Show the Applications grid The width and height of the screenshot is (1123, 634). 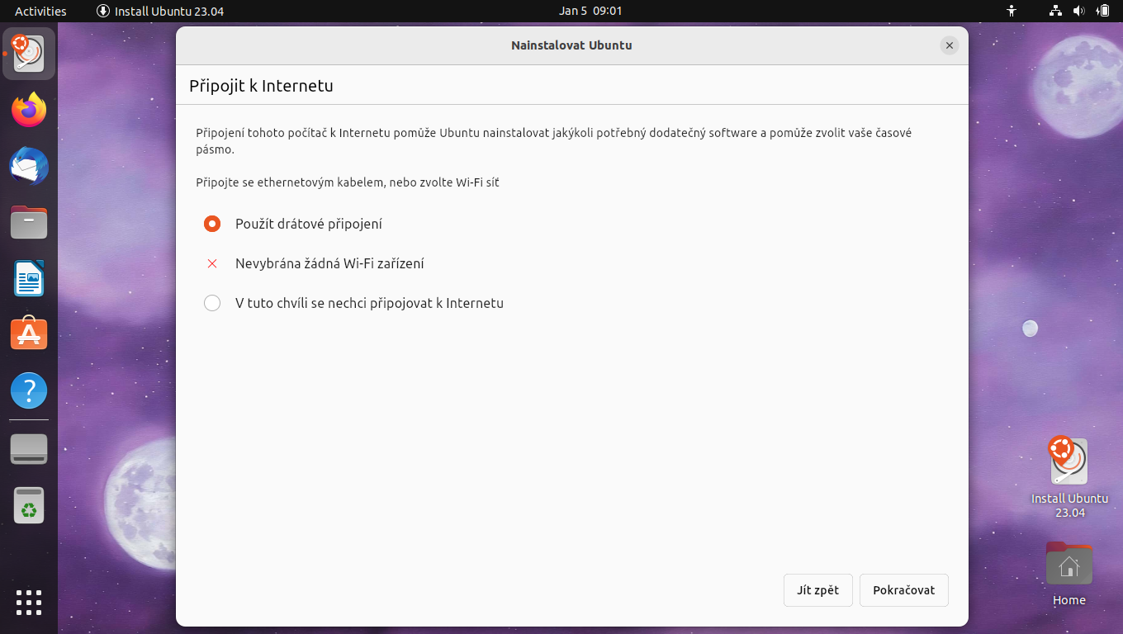(x=28, y=603)
